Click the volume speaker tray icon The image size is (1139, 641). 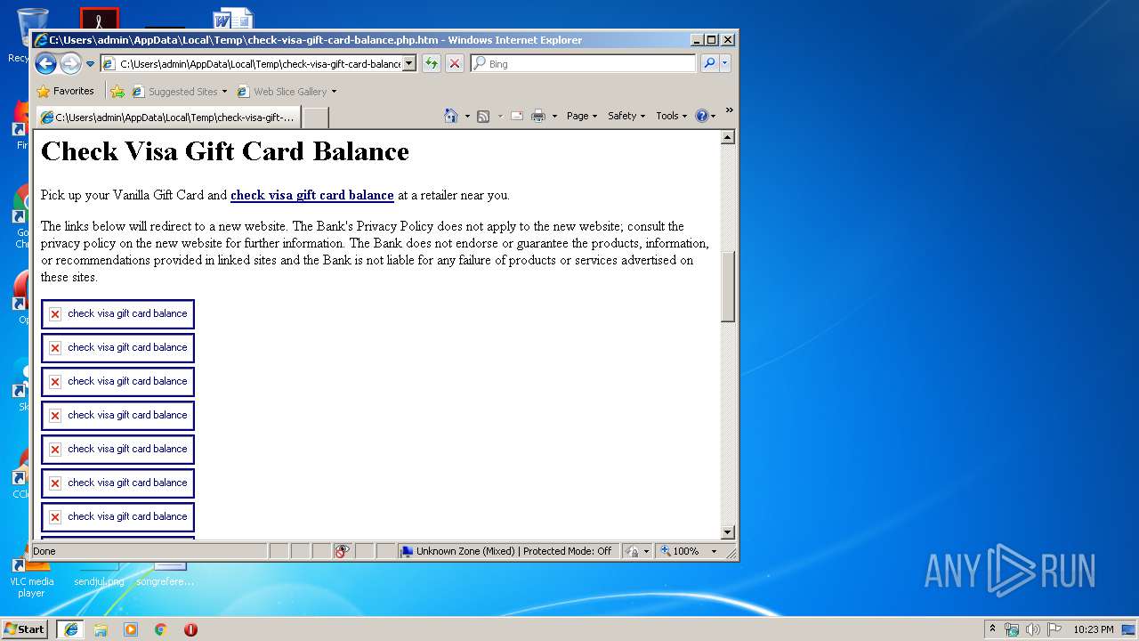pos(1033,629)
